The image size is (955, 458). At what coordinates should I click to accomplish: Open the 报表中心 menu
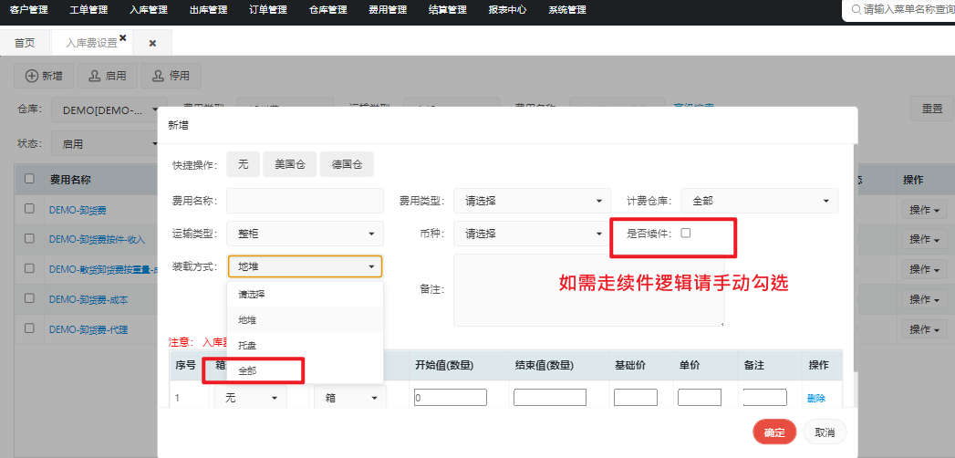507,10
